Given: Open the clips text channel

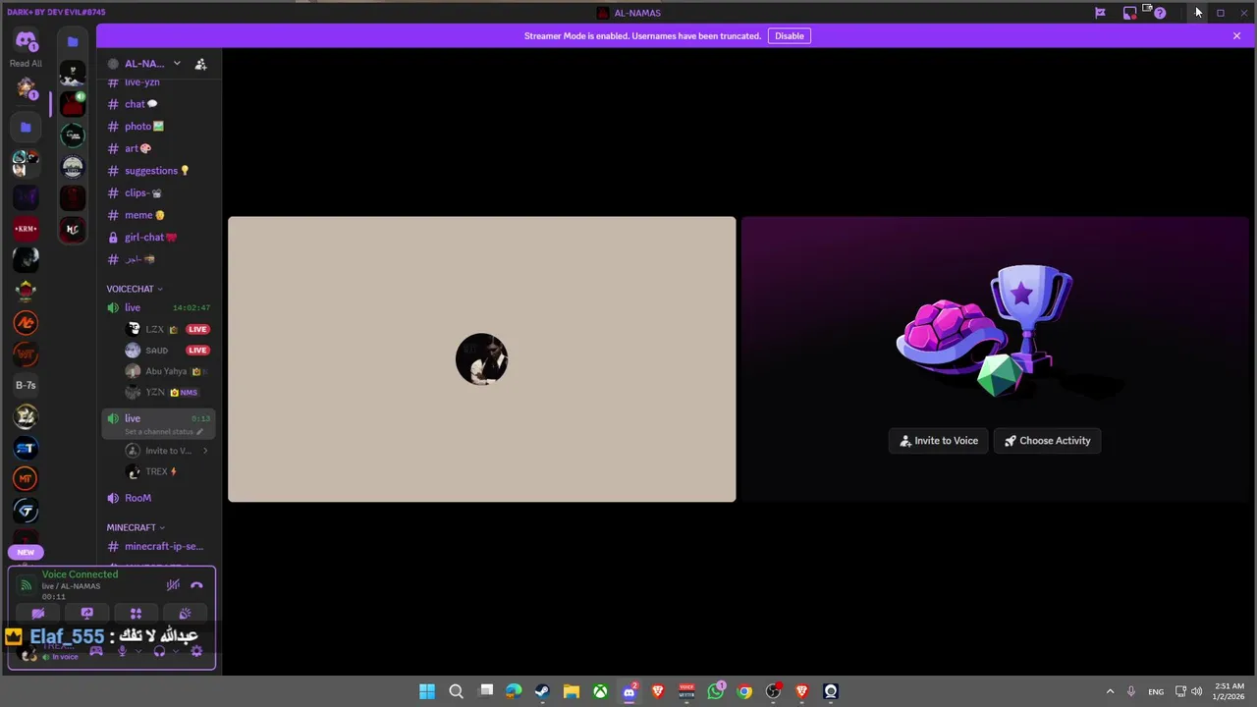Looking at the screenshot, I should pos(158,192).
